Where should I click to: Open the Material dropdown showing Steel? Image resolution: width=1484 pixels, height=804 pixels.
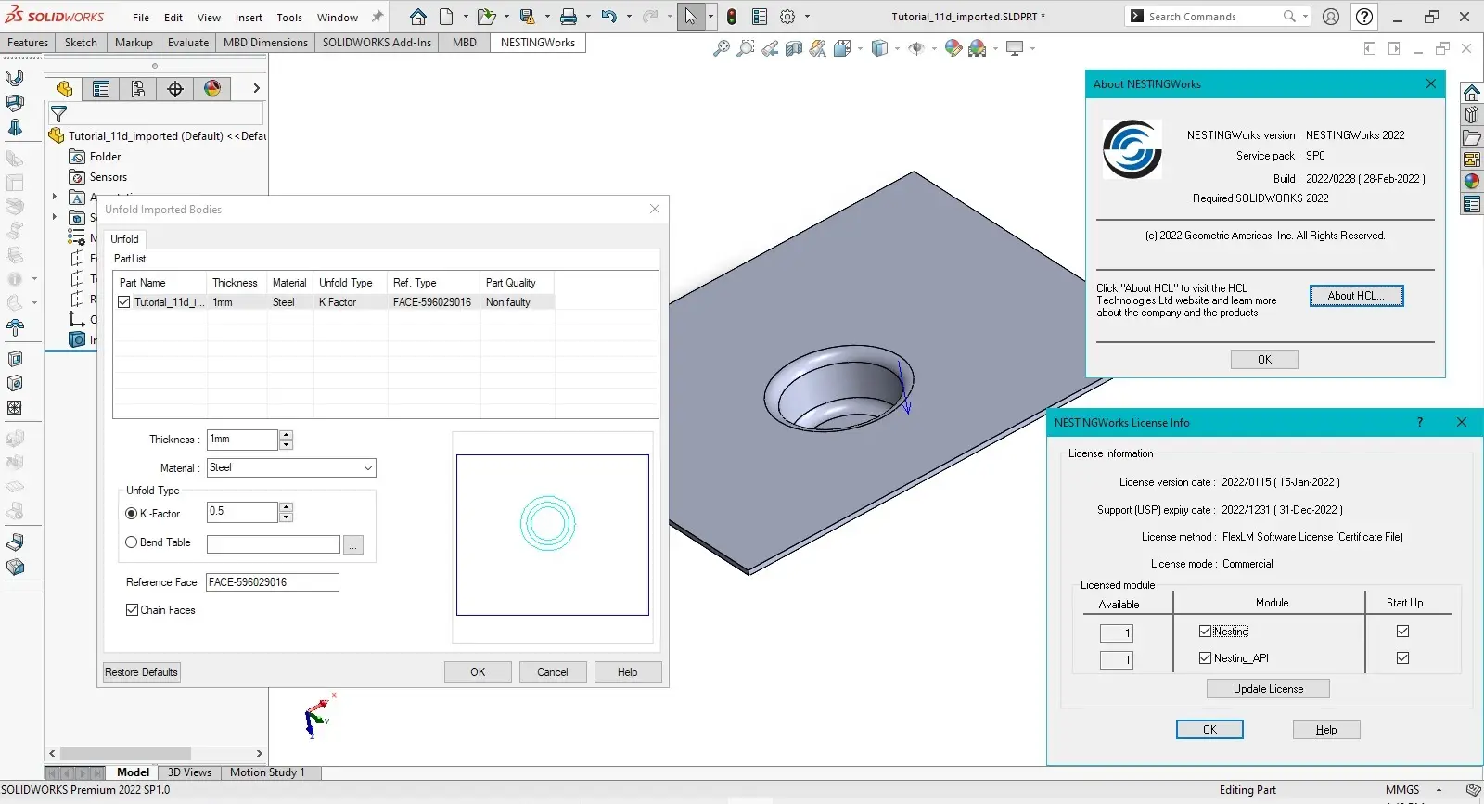pyautogui.click(x=290, y=468)
